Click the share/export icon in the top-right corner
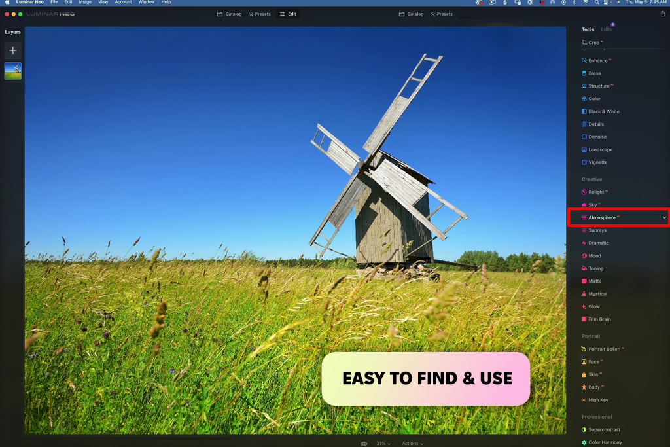 coord(663,14)
